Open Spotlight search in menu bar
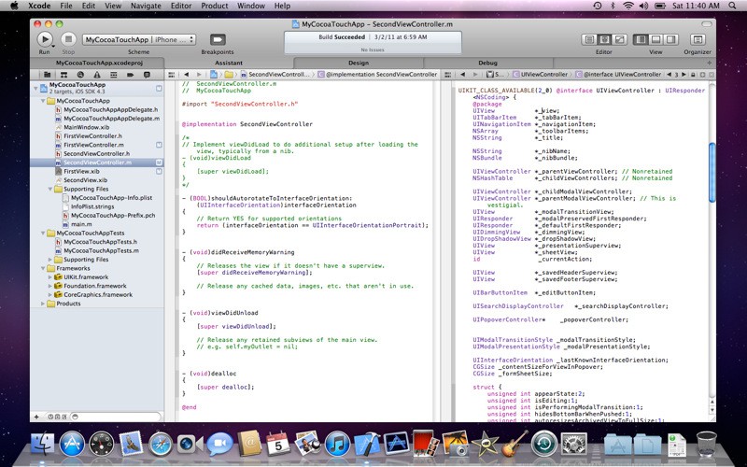Viewport: 747px width, 467px height. tap(732, 6)
